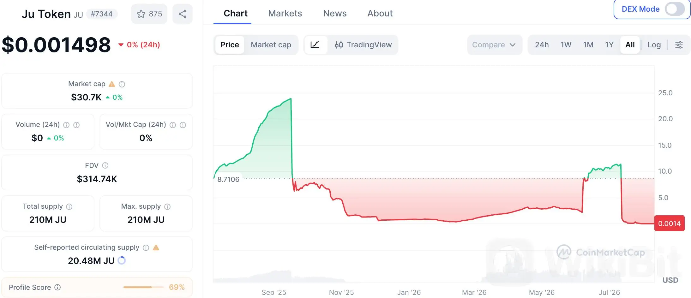Click circulating supply progress ring icon
Image resolution: width=691 pixels, height=298 pixels.
coord(122,260)
